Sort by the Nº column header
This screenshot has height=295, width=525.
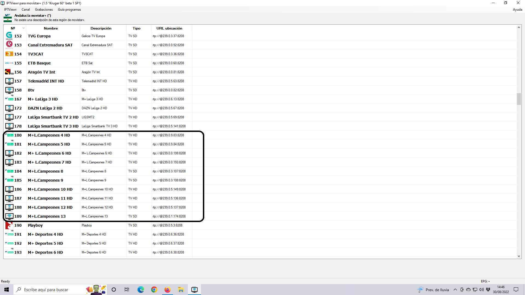15,28
